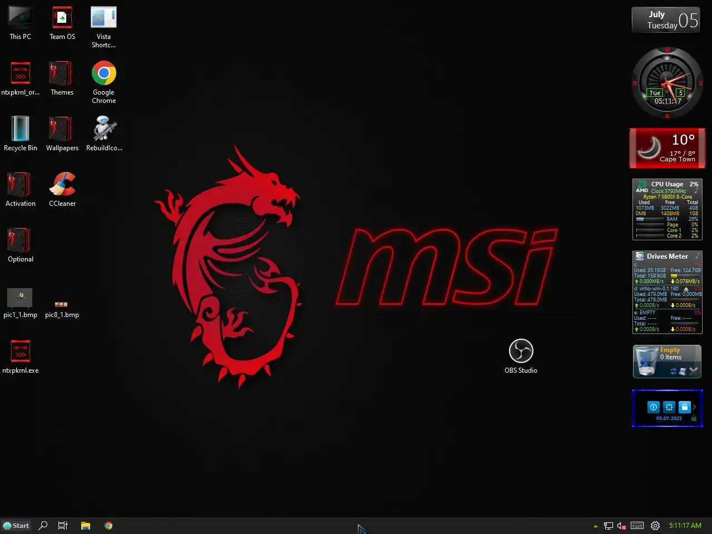Click the small padlock in control gadget
712x534 pixels.
click(x=694, y=418)
